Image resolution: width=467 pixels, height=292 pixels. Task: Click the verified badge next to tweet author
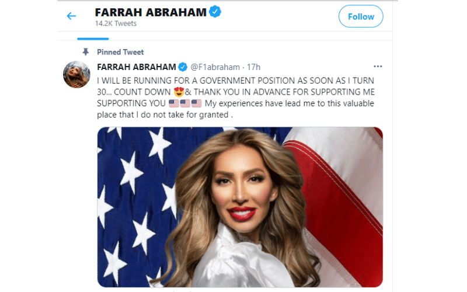183,67
